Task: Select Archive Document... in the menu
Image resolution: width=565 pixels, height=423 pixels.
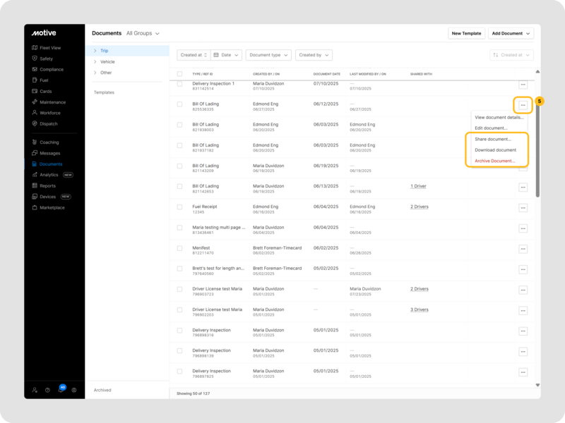Action: pyautogui.click(x=494, y=161)
